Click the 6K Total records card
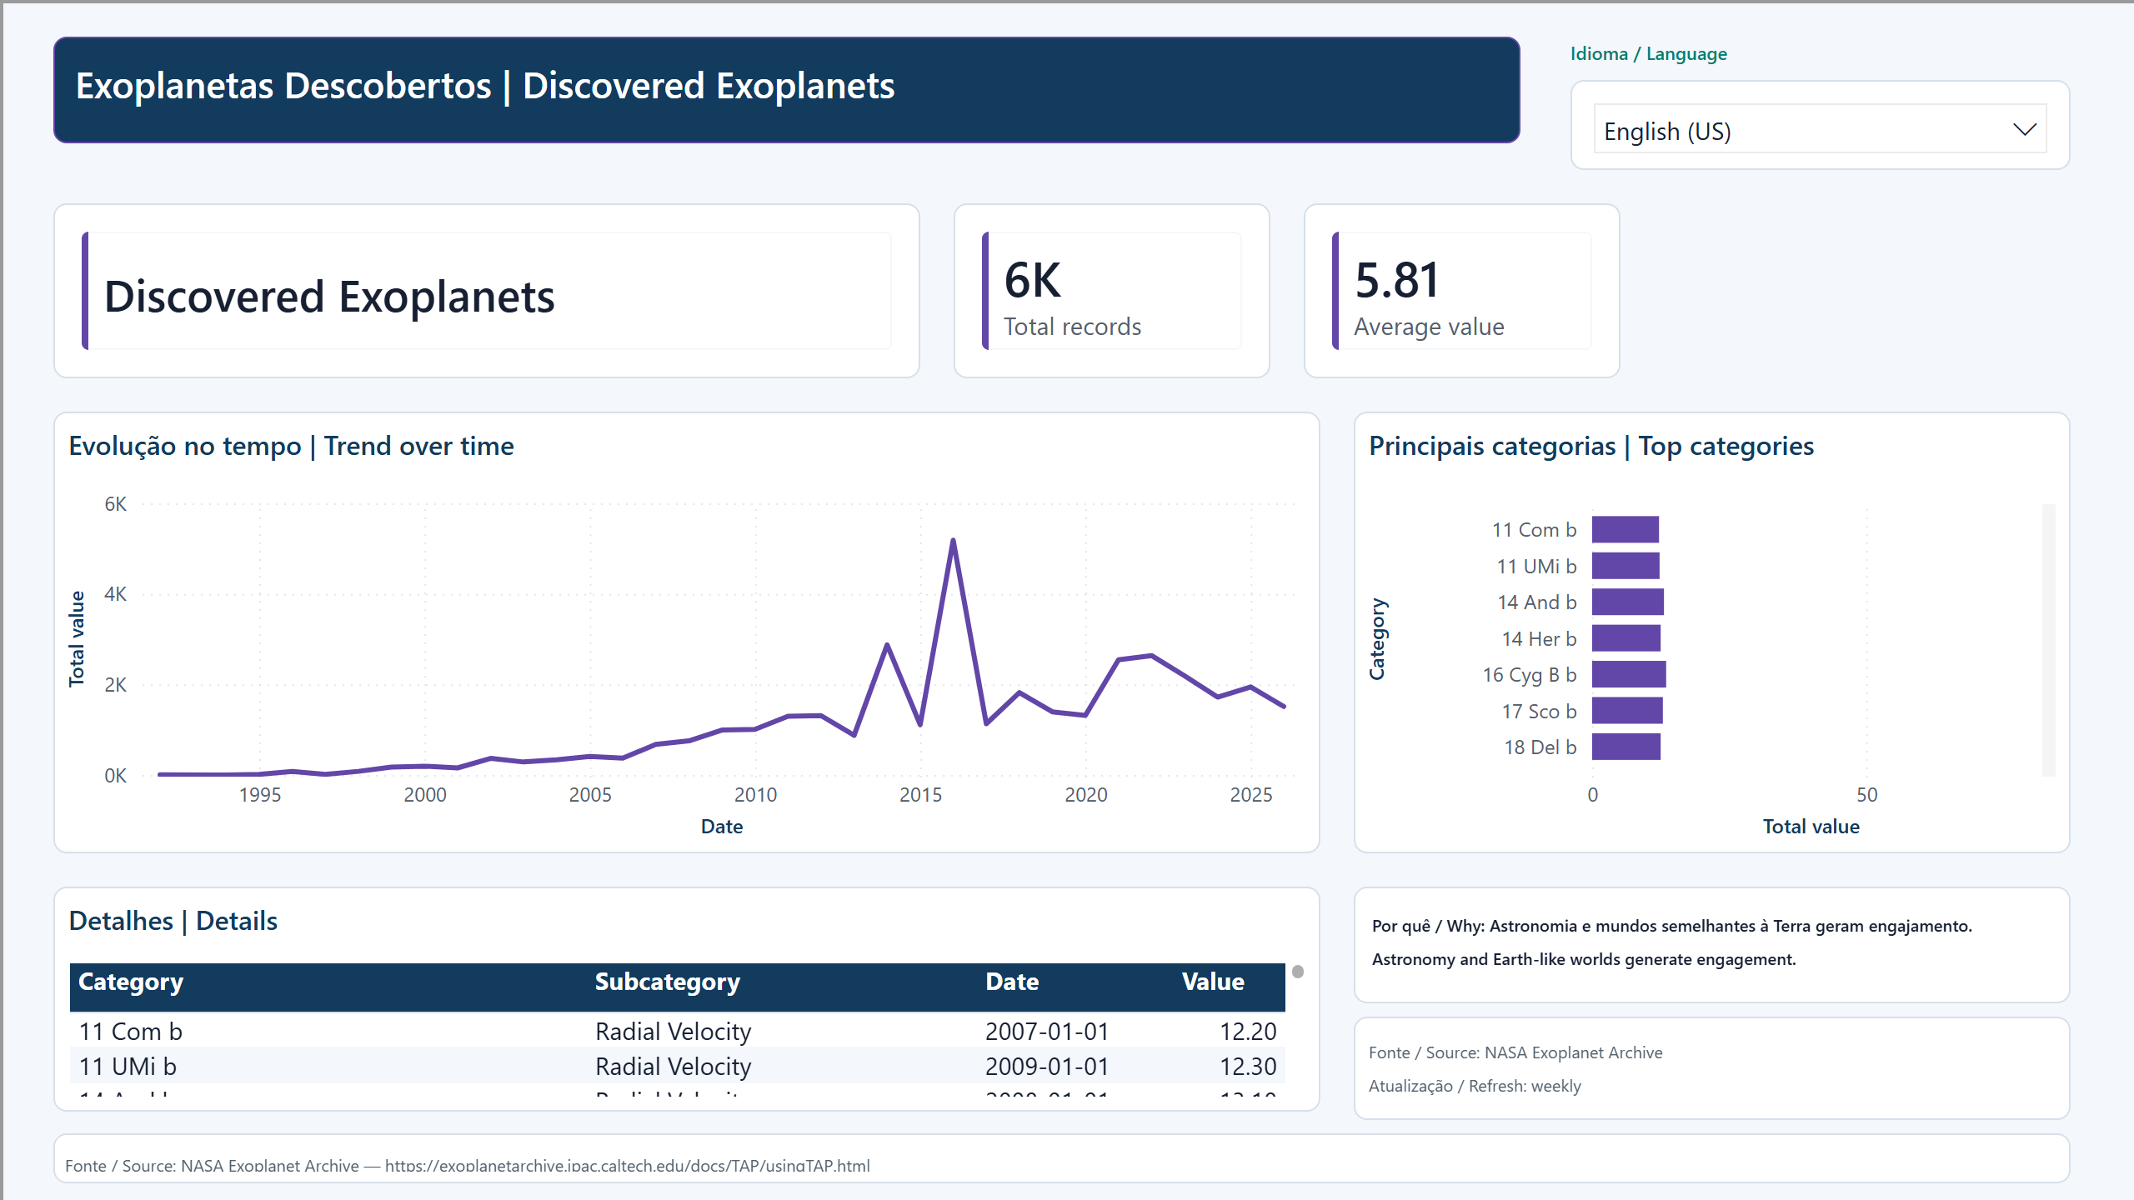 [1111, 291]
